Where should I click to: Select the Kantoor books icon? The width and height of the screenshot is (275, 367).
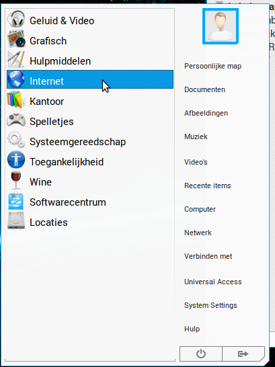tap(16, 99)
